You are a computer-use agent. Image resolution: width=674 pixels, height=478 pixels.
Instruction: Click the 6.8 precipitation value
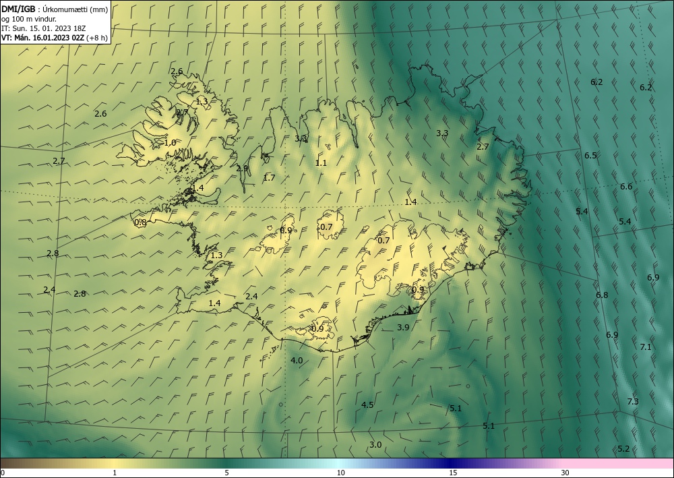[602, 295]
